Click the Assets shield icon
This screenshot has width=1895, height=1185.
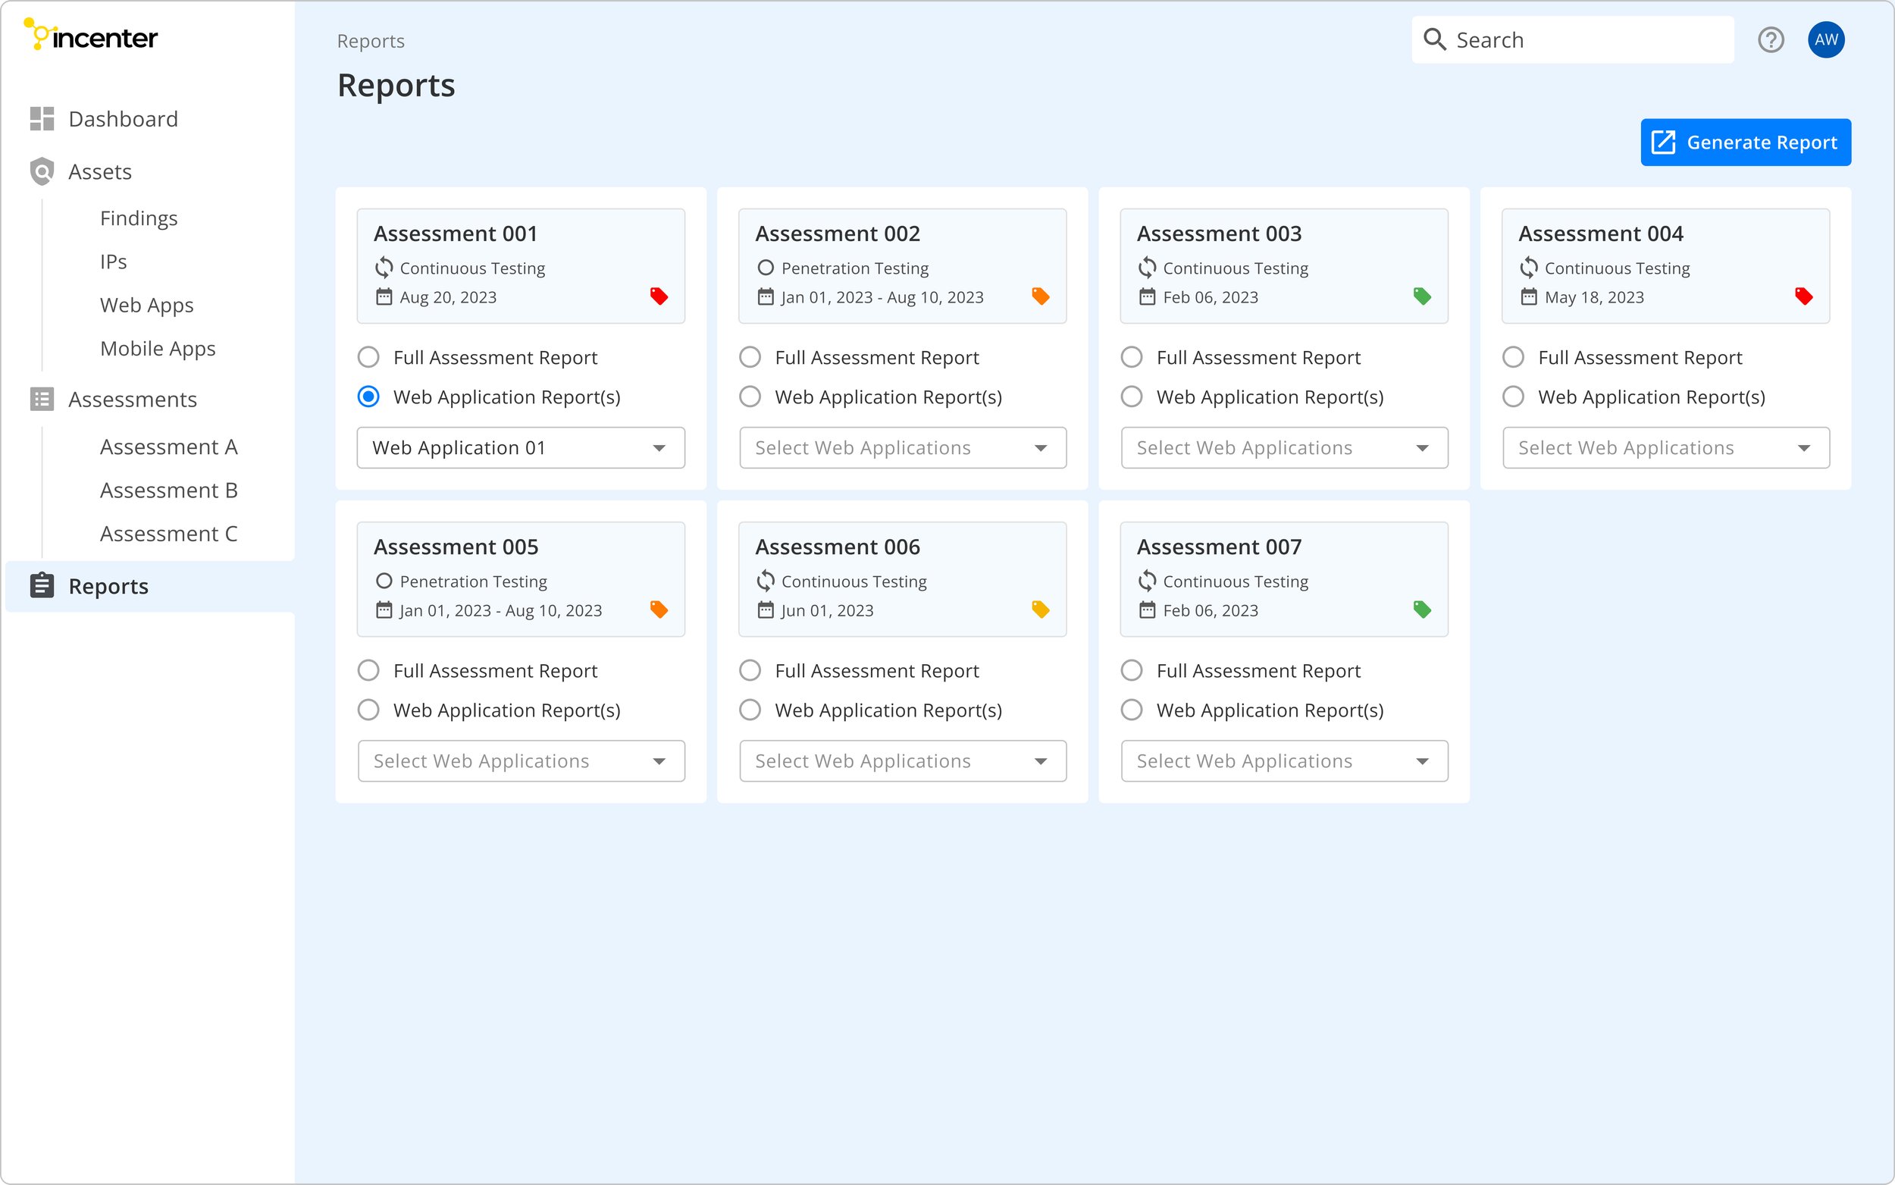click(x=42, y=171)
